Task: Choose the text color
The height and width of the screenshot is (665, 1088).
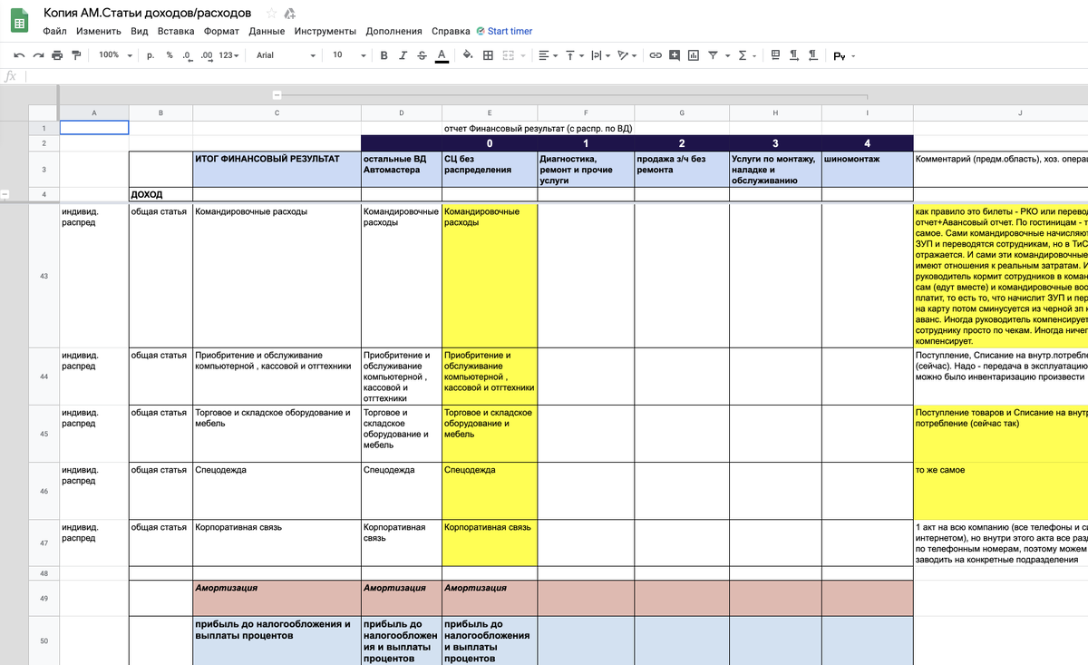Action: (441, 55)
